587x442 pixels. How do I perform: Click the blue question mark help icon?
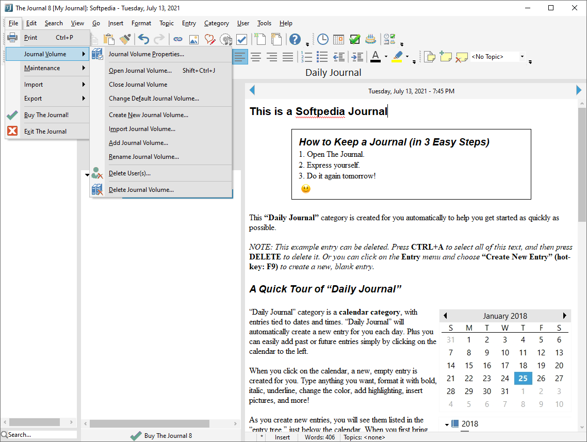295,39
